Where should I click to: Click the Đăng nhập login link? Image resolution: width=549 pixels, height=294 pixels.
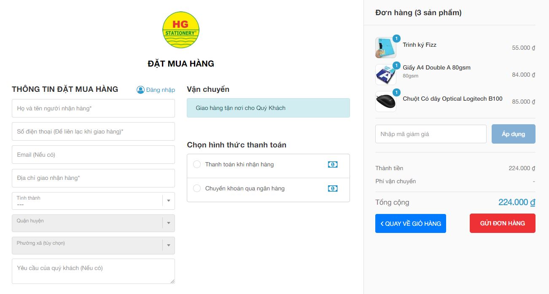point(160,90)
